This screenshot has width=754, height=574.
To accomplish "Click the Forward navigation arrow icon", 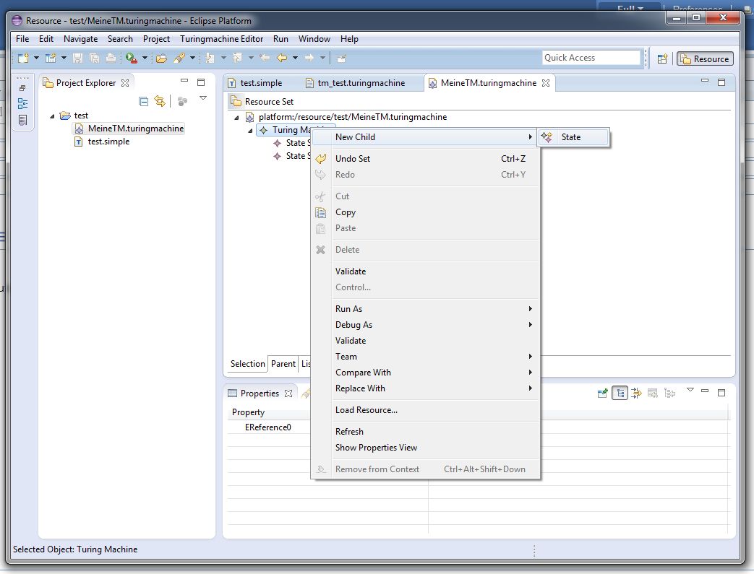I will click(x=309, y=58).
